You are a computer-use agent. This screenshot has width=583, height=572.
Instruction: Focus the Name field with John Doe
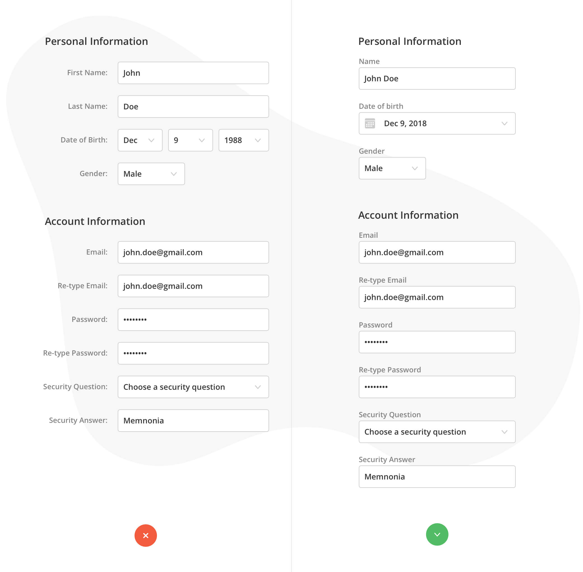coord(437,79)
